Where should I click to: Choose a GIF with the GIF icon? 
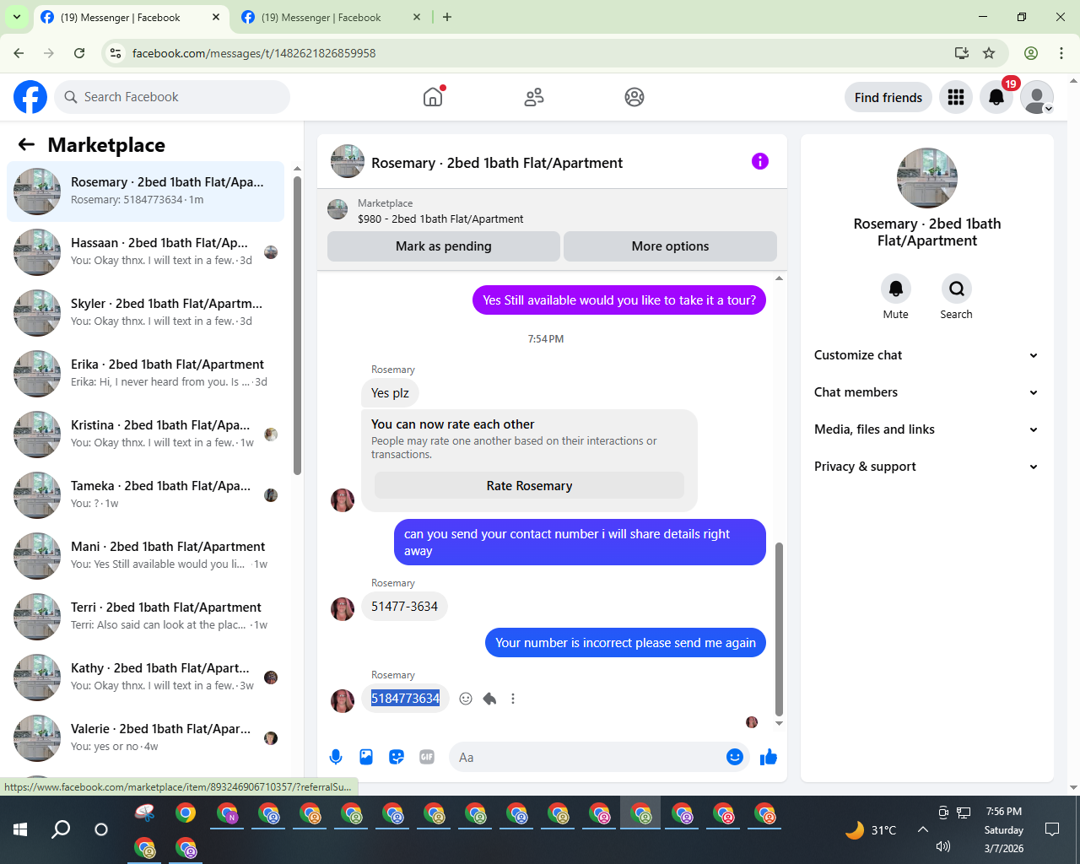click(x=427, y=757)
